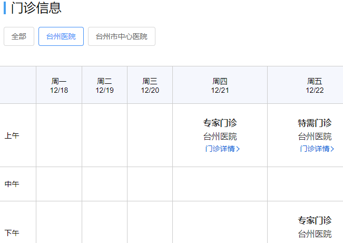Click 台州医院 text under Thursday 专家门诊
Image resolution: width=343 pixels, height=243 pixels.
coord(220,137)
